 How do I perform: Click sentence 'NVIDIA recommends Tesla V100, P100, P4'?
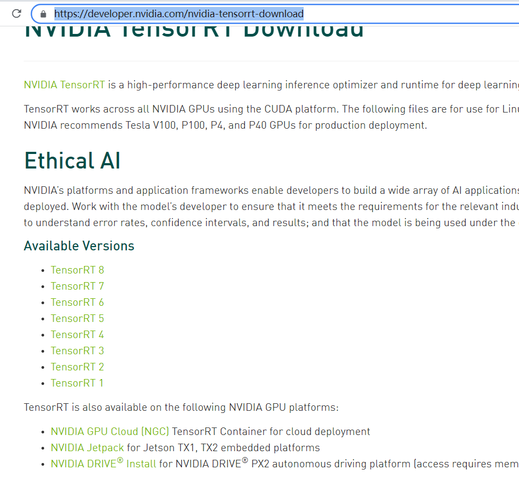pyautogui.click(x=226, y=125)
